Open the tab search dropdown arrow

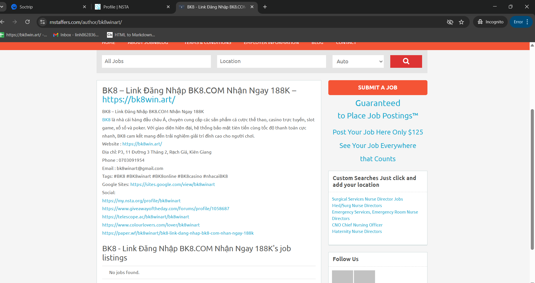tap(2, 7)
